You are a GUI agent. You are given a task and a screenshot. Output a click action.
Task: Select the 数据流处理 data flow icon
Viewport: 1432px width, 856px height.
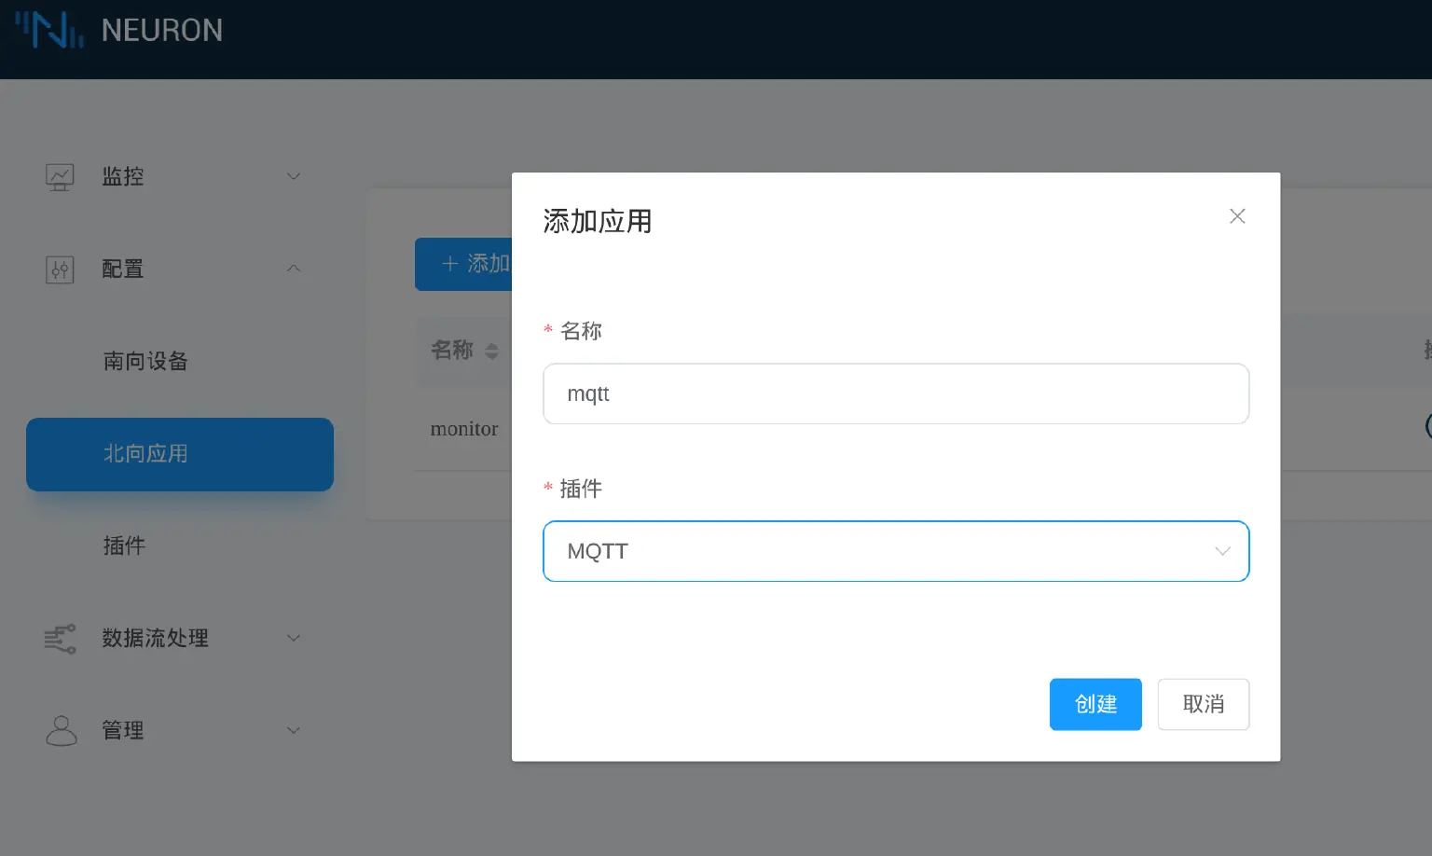[60, 638]
